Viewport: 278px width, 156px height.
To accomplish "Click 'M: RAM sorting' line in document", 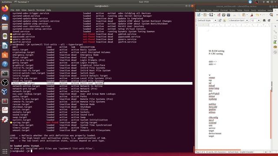I will pos(216,51).
